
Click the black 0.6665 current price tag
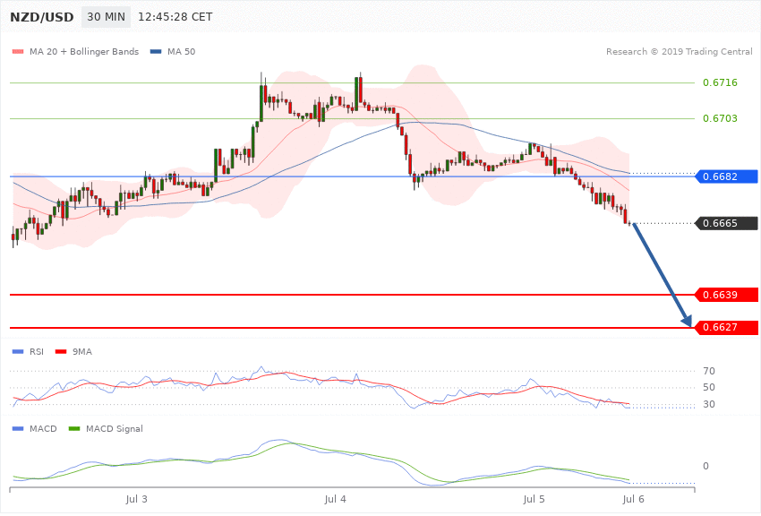coord(727,223)
